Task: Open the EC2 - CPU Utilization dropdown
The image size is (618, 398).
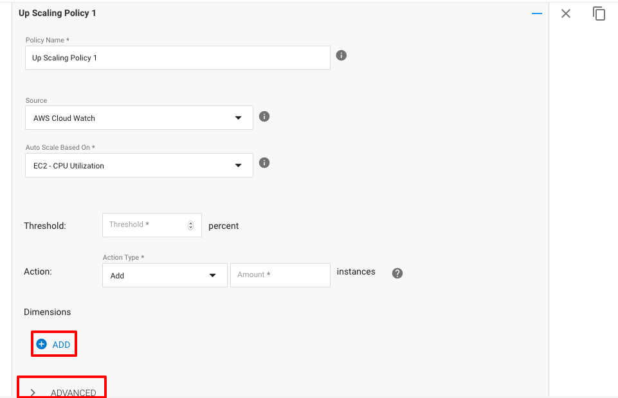Action: [139, 166]
